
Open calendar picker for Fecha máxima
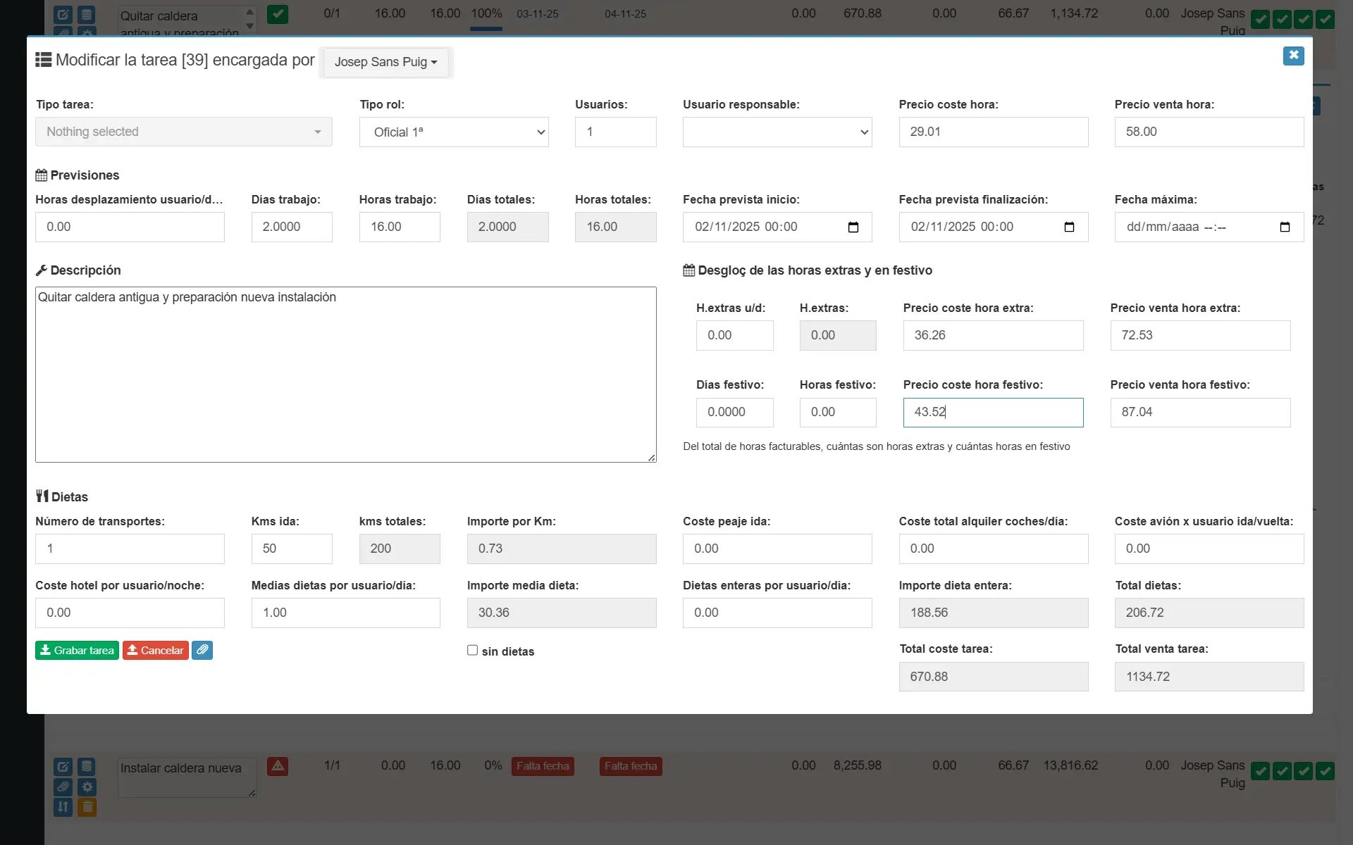[1285, 227]
